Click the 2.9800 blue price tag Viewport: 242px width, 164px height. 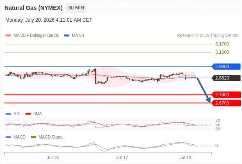pyautogui.click(x=226, y=66)
